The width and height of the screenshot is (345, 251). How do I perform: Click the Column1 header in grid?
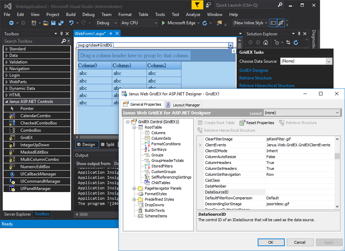(130, 66)
